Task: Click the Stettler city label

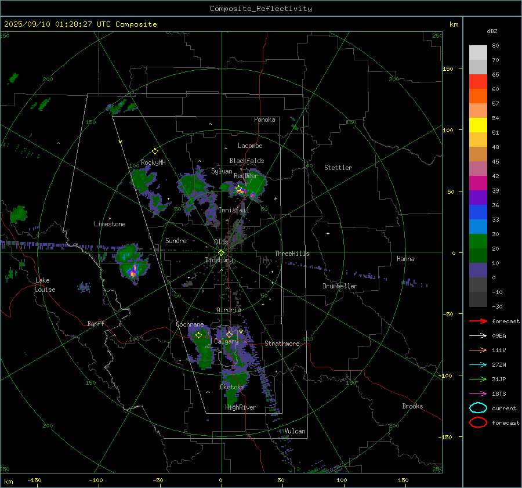Action: 338,168
